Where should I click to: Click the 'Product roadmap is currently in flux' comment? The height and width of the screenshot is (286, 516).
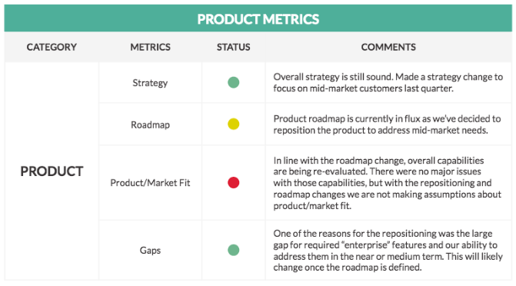coord(387,125)
